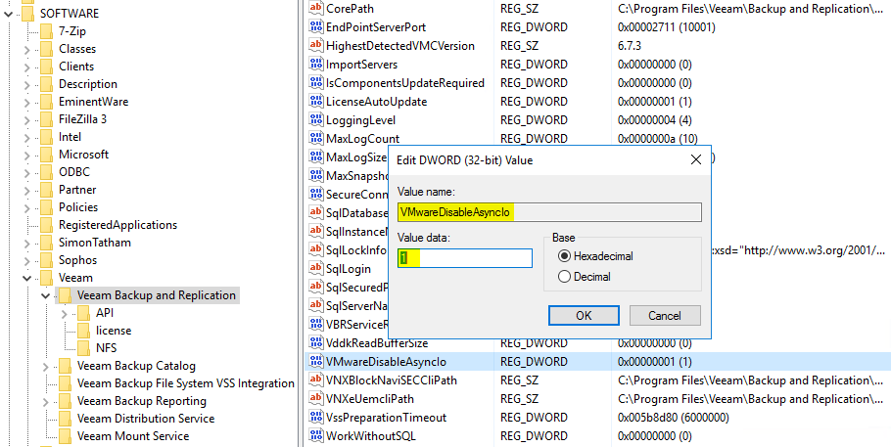Click the Classes folder icon
The image size is (891, 447).
click(x=46, y=49)
